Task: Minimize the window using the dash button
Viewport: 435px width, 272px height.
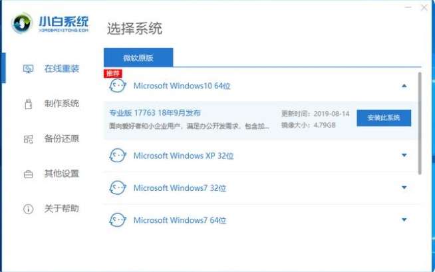Action: pos(407,9)
